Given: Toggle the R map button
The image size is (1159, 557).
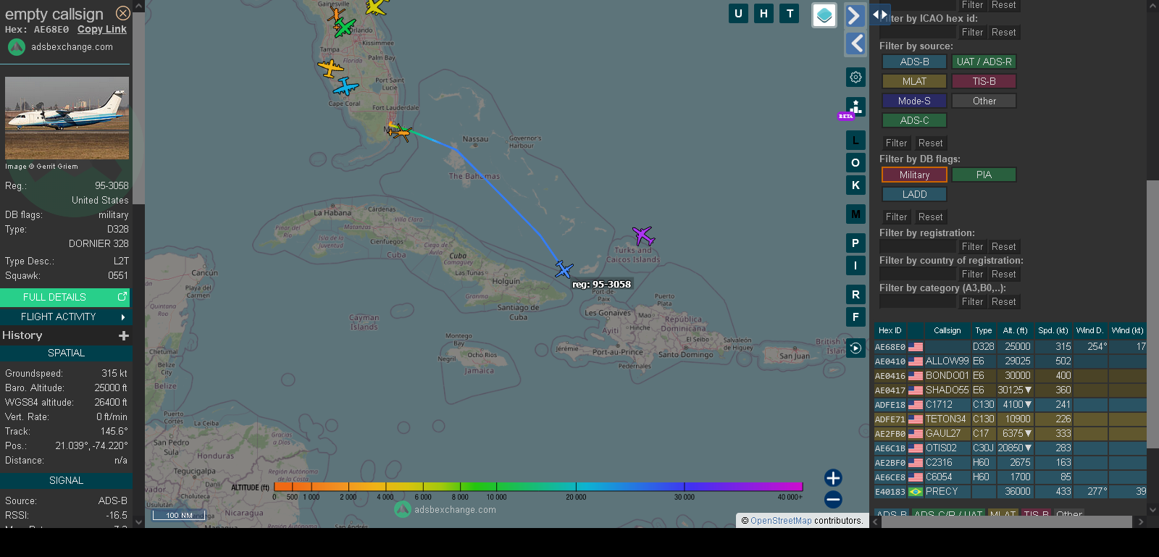Looking at the screenshot, I should (x=855, y=295).
